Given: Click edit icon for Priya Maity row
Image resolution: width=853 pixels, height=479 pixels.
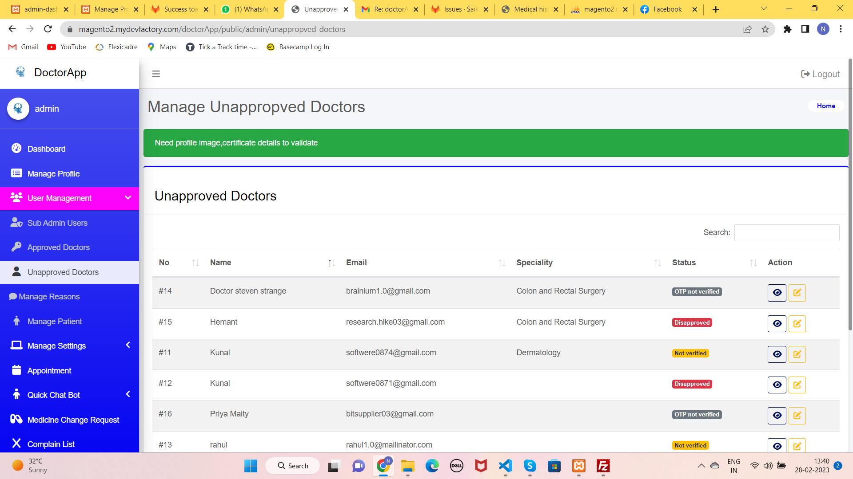Looking at the screenshot, I should click(x=797, y=416).
